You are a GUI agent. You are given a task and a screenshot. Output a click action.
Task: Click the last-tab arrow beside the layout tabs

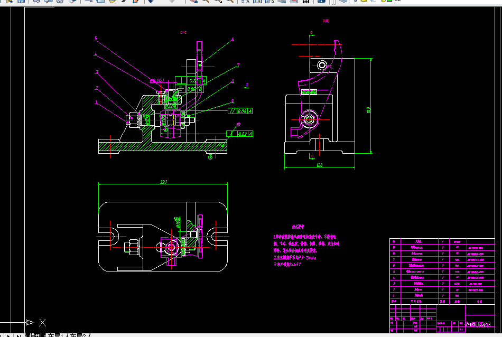(18, 335)
